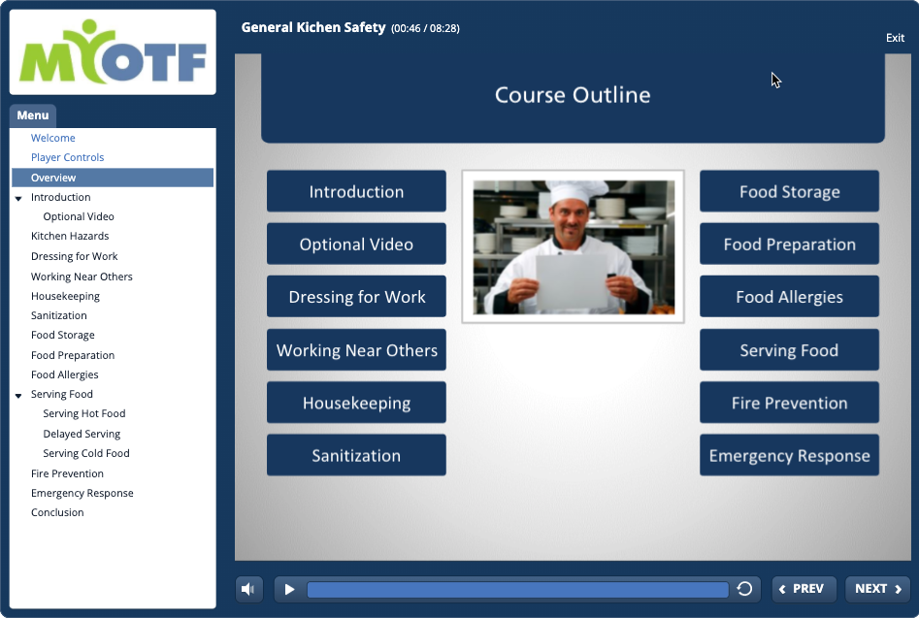Exit the course via Exit link

click(895, 38)
